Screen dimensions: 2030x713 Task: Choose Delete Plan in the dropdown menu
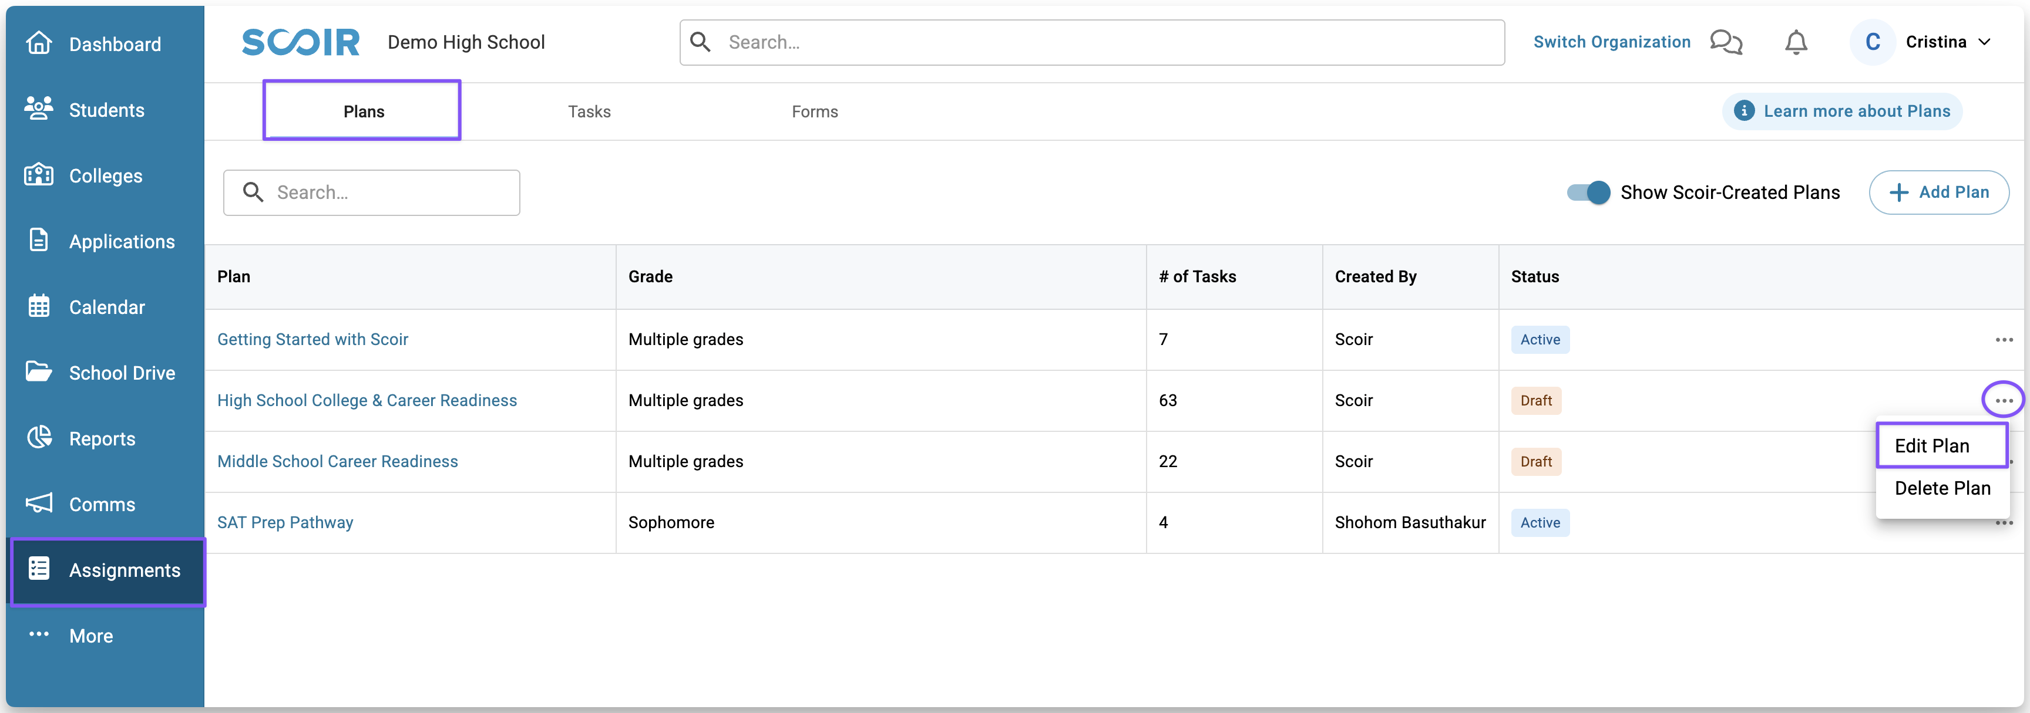pyautogui.click(x=1942, y=489)
